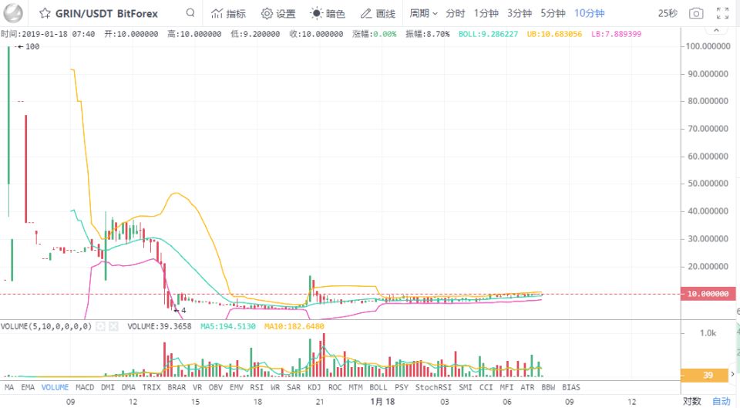This screenshot has width=740, height=408.
Task: Click the MA5:194.5130 volume label
Action: point(228,326)
